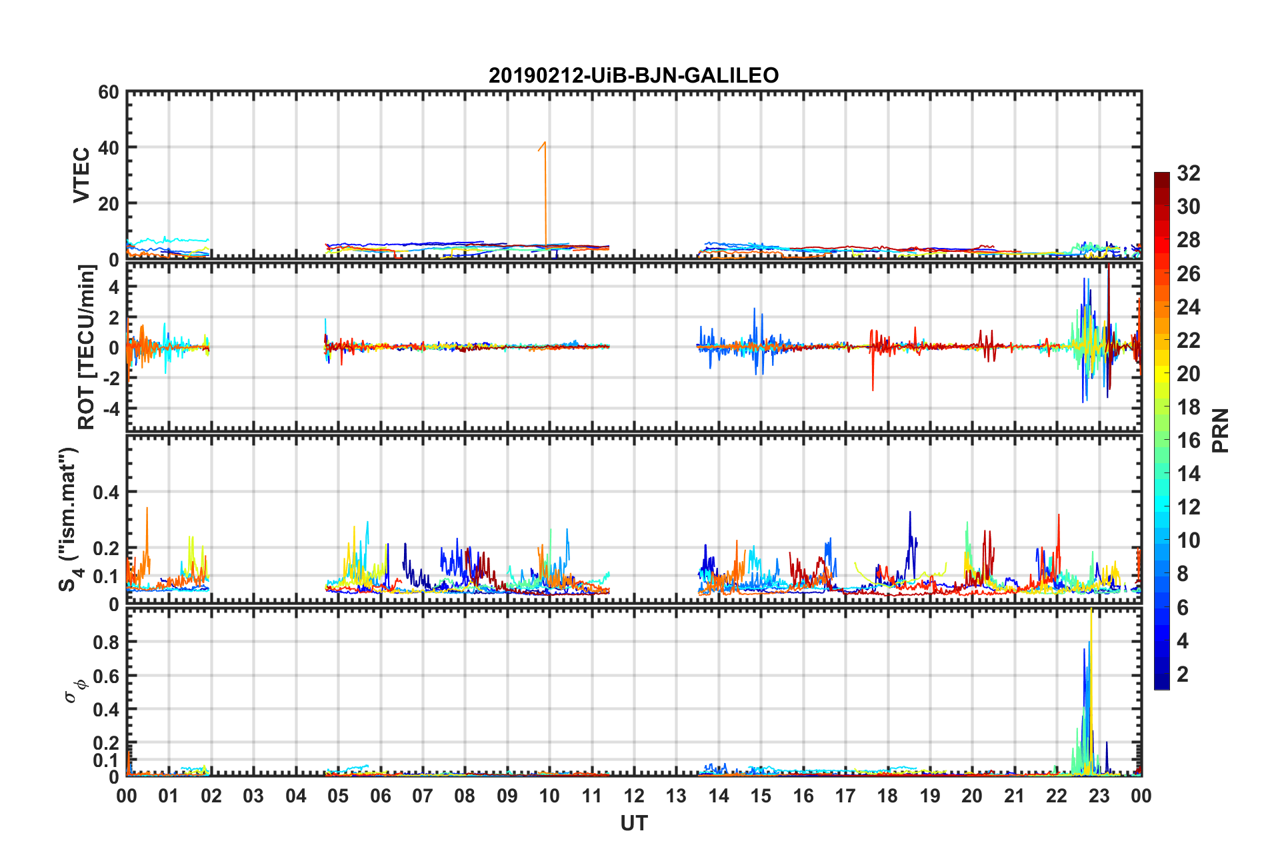1268x861 pixels.
Task: Click the x-axis tick label "17"
Action: coord(845,796)
